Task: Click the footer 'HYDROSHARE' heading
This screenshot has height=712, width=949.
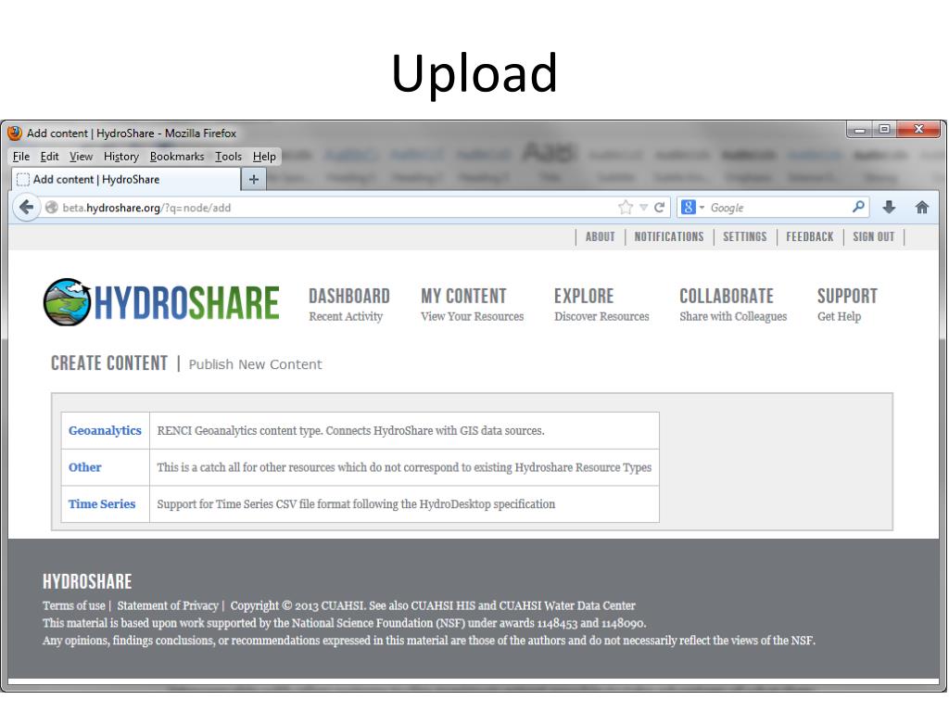Action: 87,582
